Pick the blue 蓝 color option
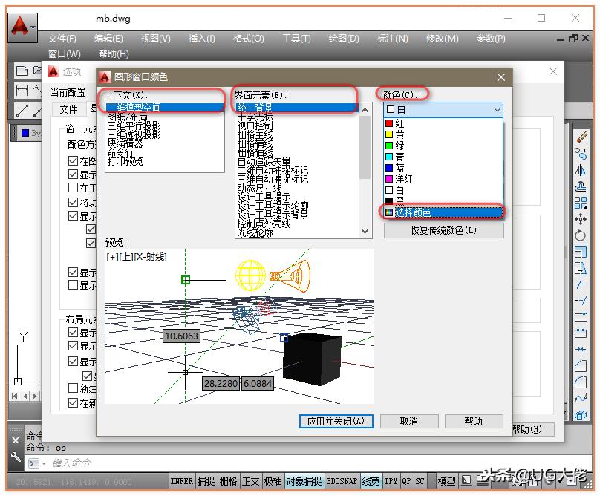 (443, 168)
